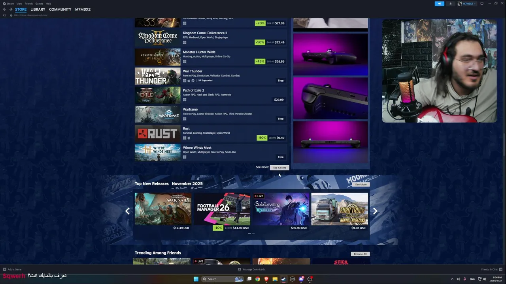Click the Top Sellers button
Screen dimensions: 506x284
279,168
